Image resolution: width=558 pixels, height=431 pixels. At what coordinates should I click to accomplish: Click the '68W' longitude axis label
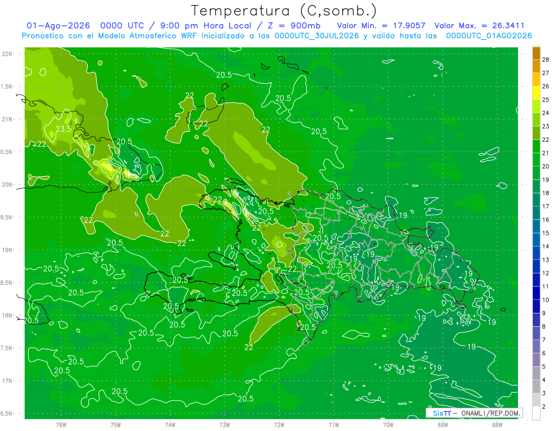click(497, 425)
